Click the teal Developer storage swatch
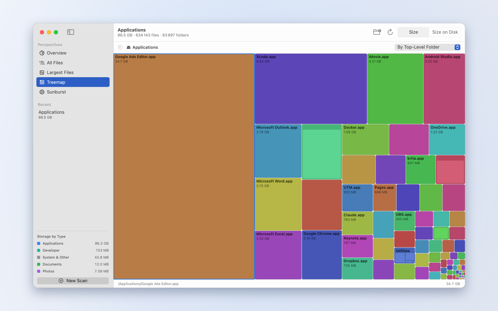This screenshot has width=498, height=311. 39,250
